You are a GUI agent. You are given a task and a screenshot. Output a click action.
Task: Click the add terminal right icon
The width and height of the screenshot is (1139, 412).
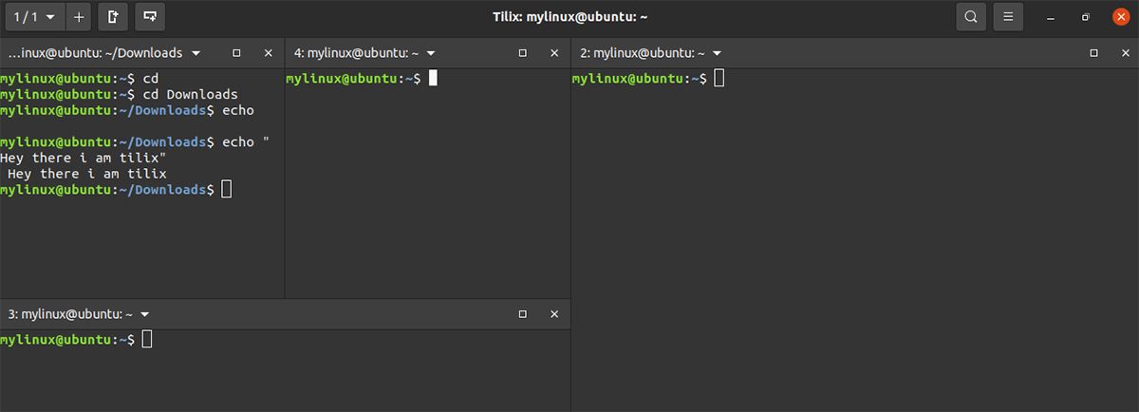(x=113, y=16)
